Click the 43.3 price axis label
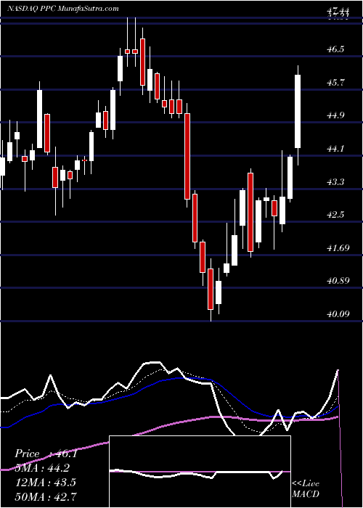Screen dimensions: 363x508 coord(337,181)
